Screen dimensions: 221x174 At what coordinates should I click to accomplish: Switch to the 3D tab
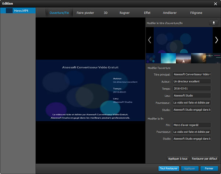click(x=106, y=13)
